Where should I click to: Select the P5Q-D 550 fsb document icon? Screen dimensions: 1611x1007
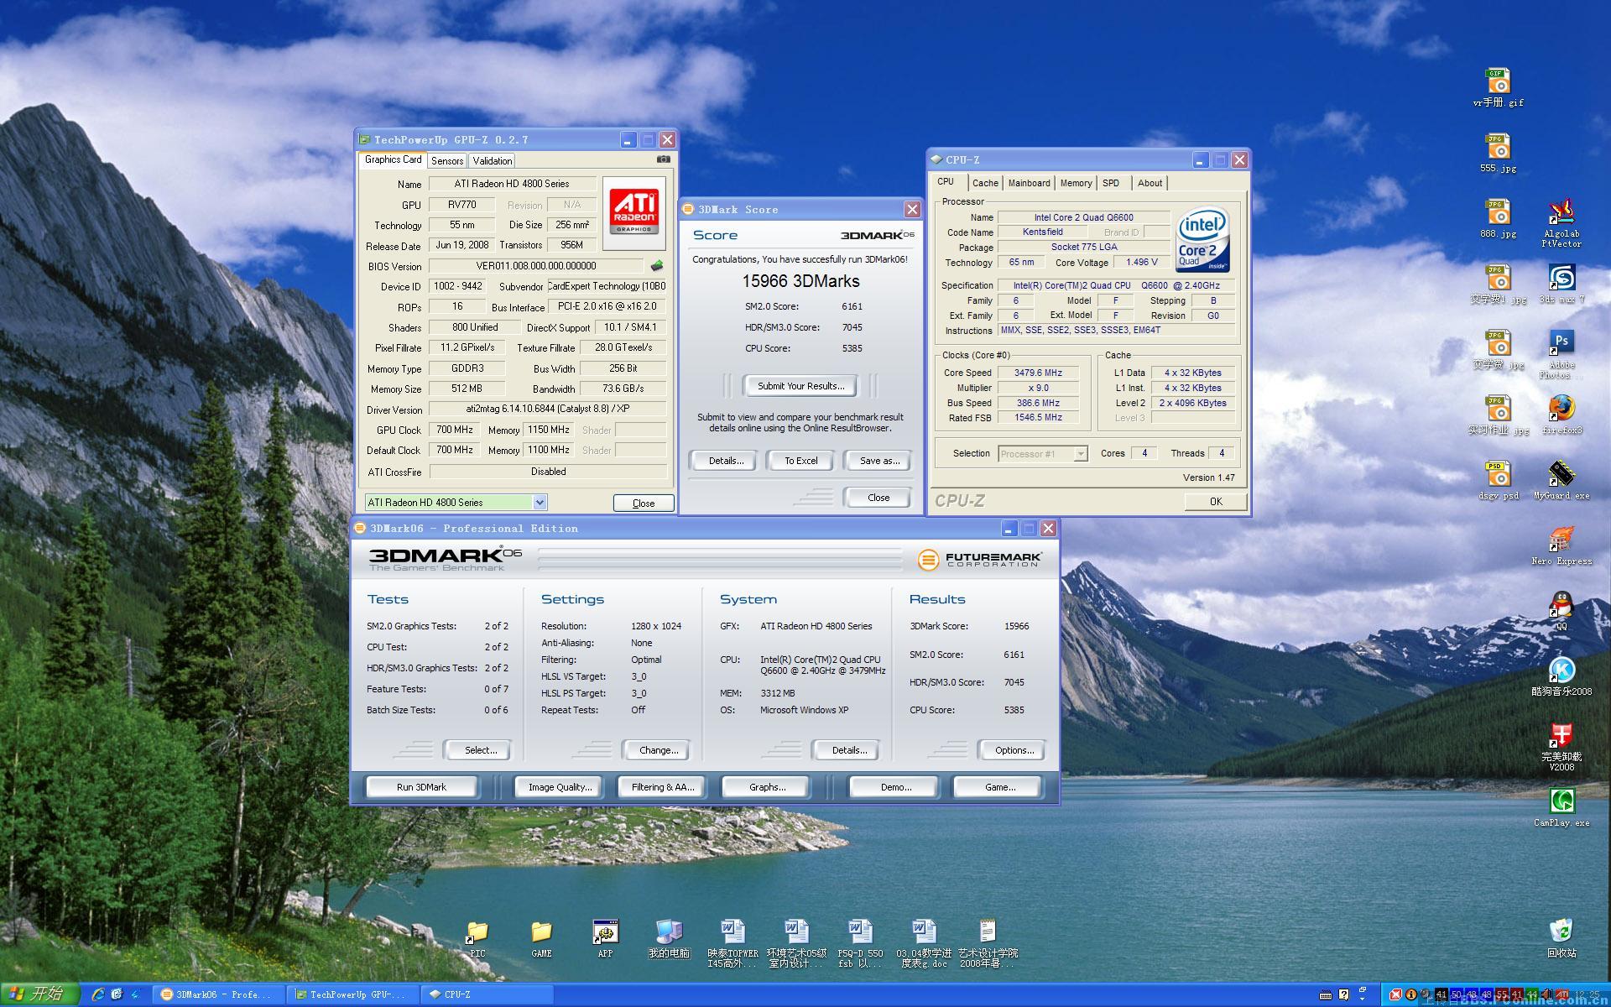click(x=860, y=943)
